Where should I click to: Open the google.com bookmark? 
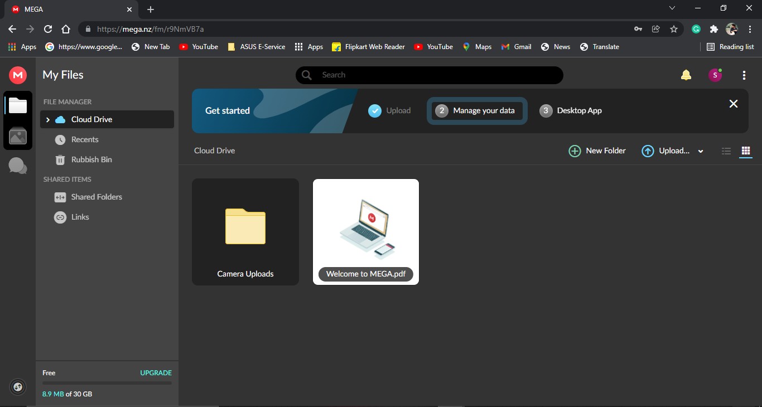84,47
